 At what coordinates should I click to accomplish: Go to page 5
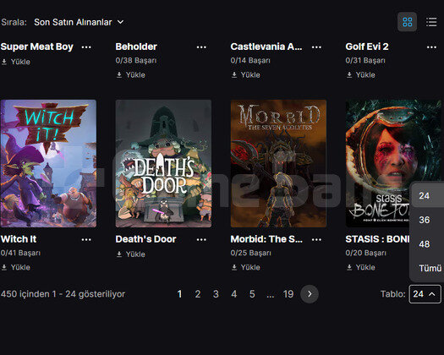(x=252, y=294)
